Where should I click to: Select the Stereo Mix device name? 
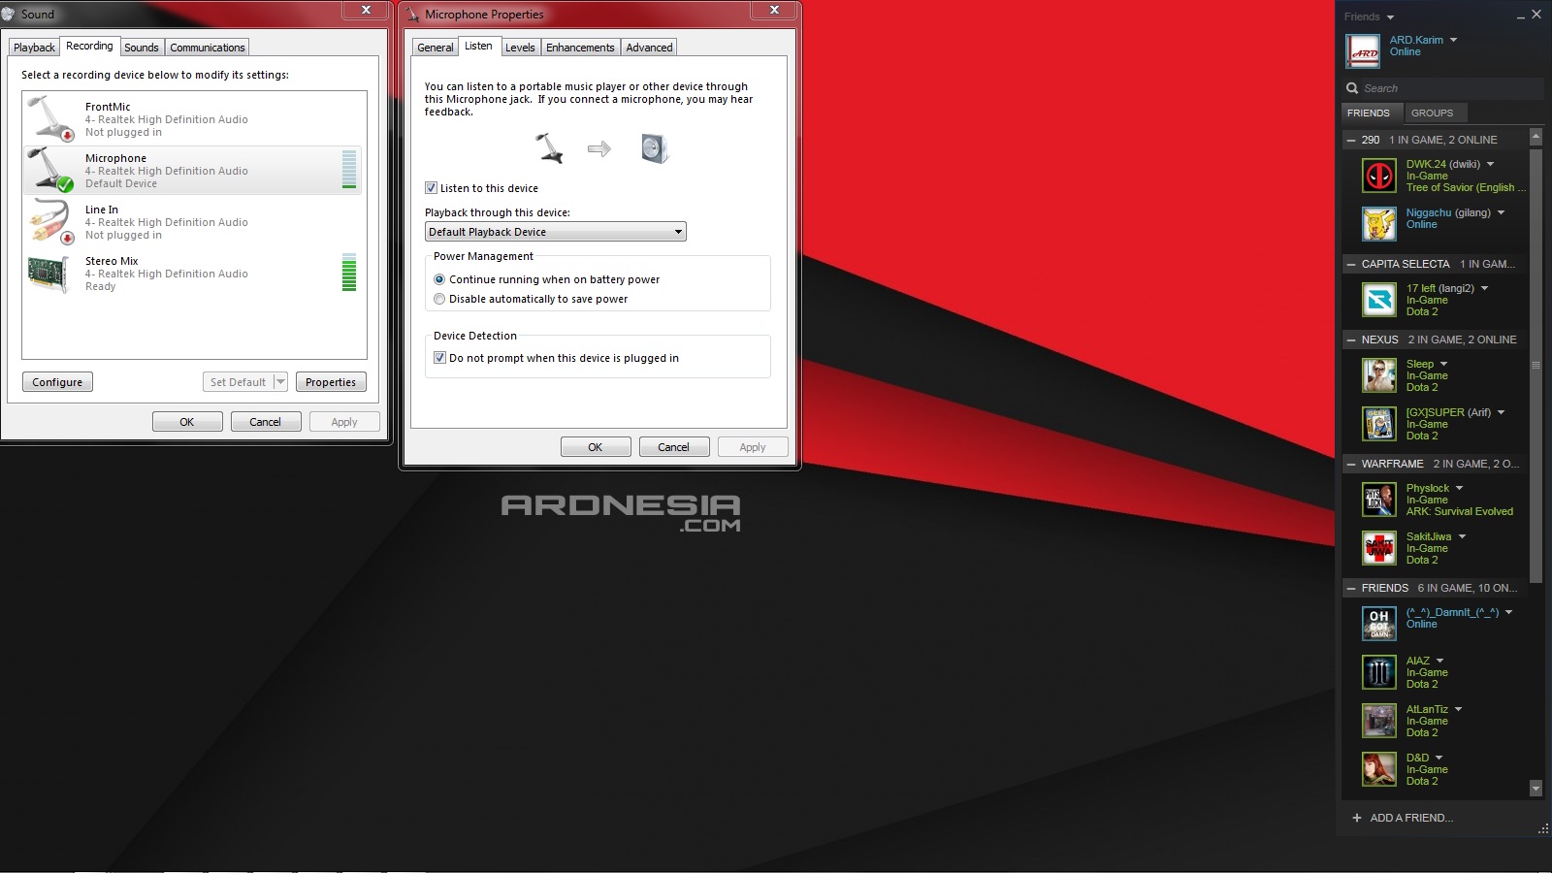[112, 261]
